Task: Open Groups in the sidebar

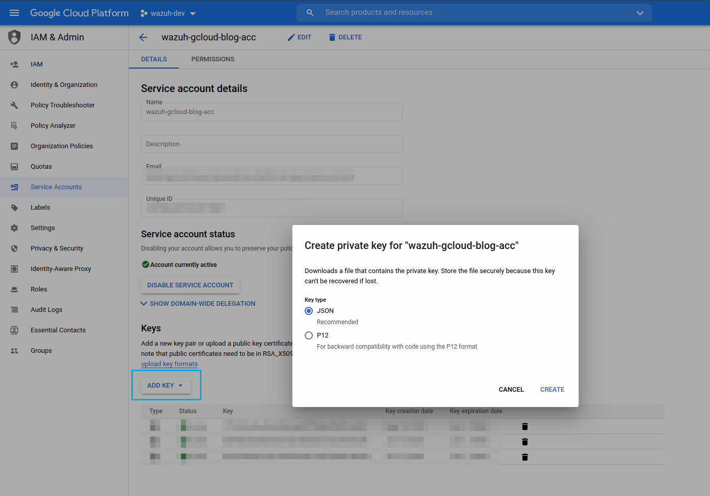Action: pyautogui.click(x=41, y=351)
